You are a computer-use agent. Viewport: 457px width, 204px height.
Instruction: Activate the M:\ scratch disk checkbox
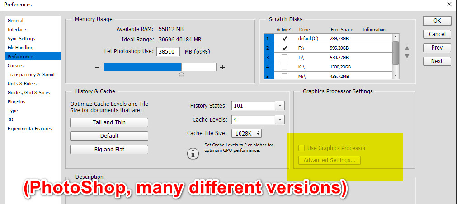(284, 76)
